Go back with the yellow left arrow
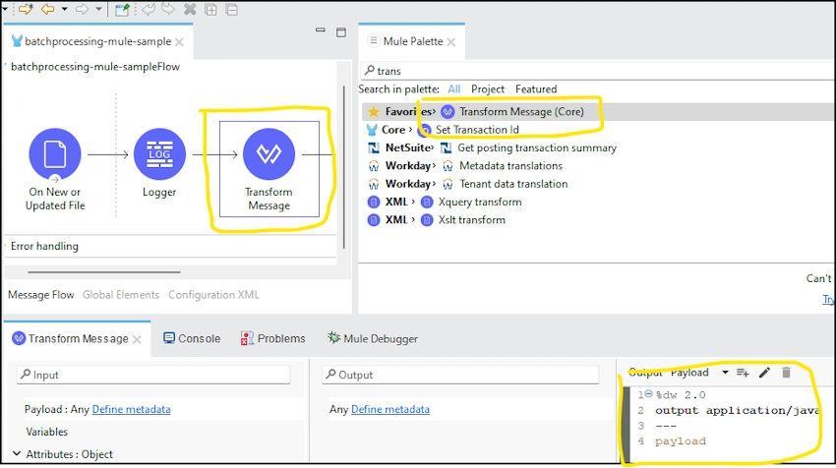 [48, 9]
